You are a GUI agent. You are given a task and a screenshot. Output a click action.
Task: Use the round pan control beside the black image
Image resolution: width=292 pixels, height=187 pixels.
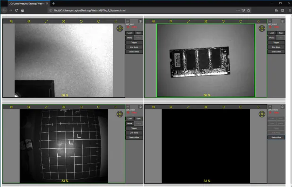262,114
